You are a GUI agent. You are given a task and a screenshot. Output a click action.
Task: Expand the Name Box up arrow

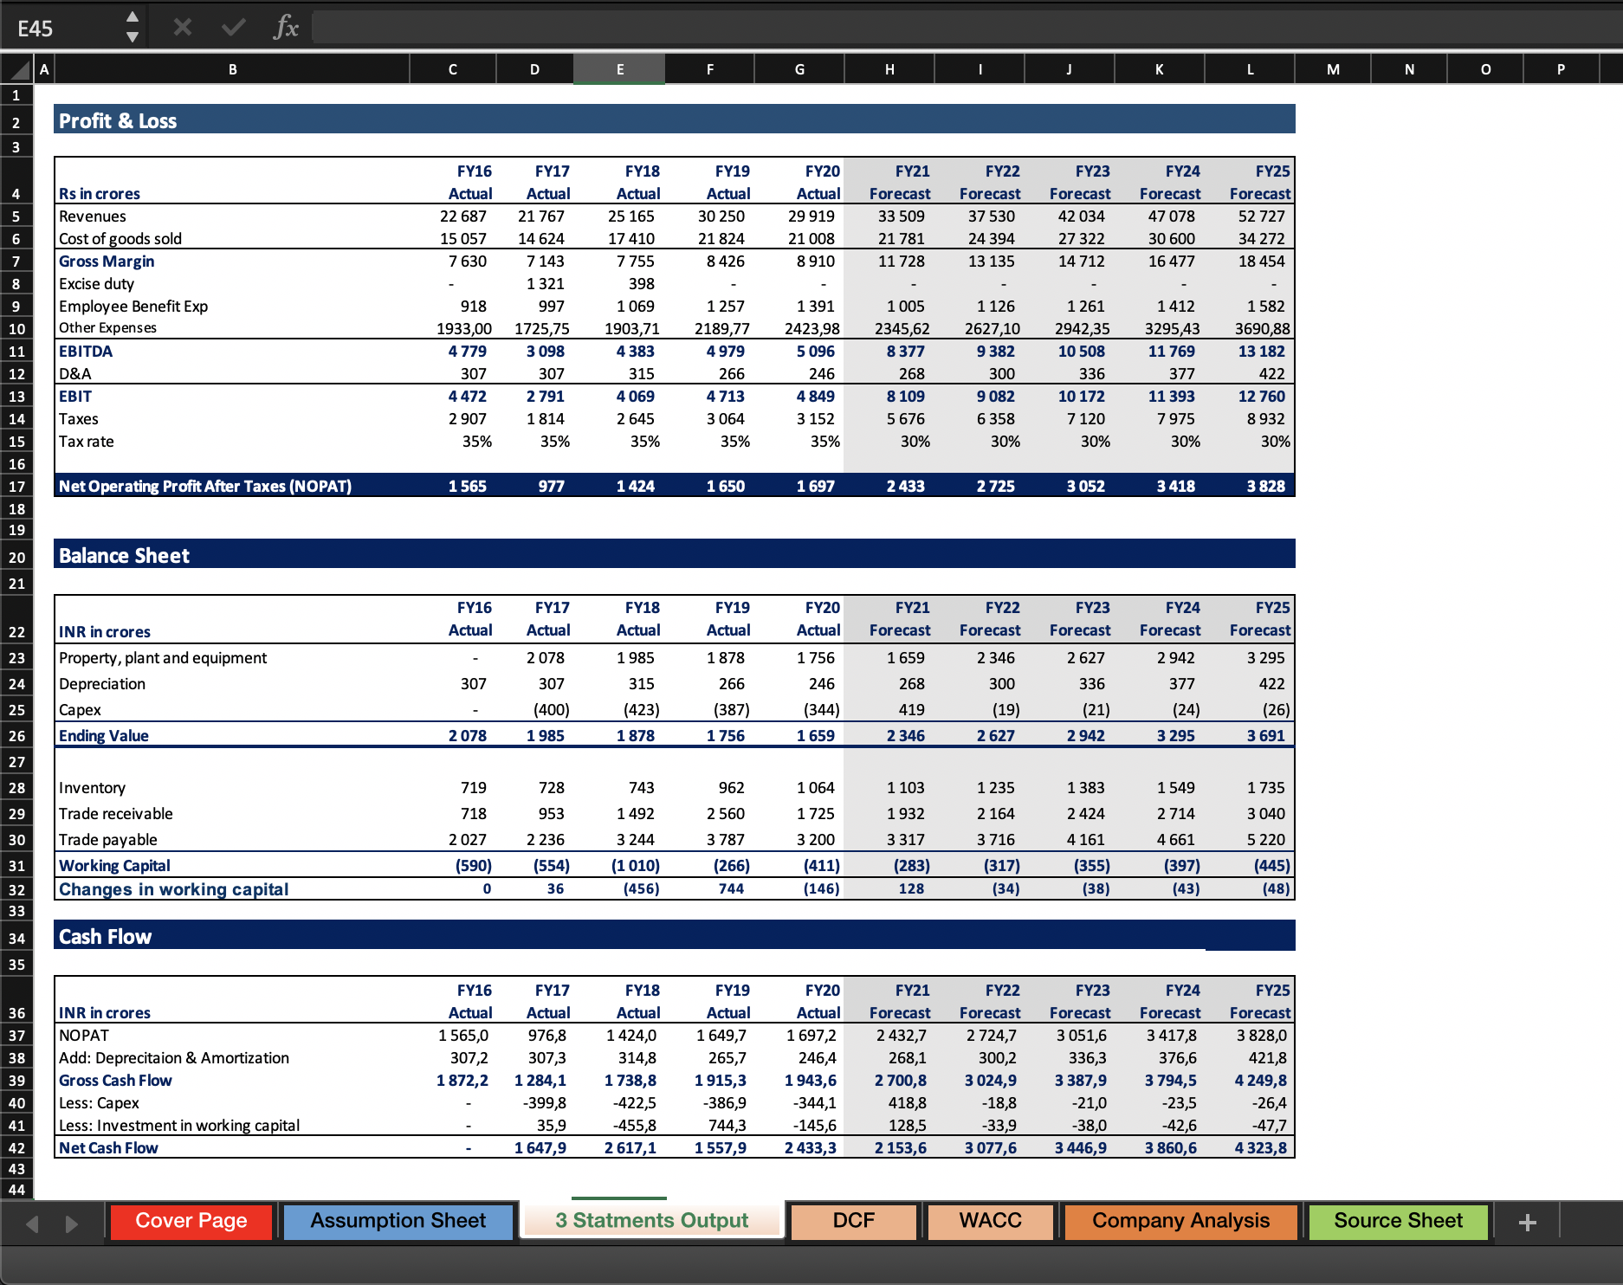[x=132, y=17]
